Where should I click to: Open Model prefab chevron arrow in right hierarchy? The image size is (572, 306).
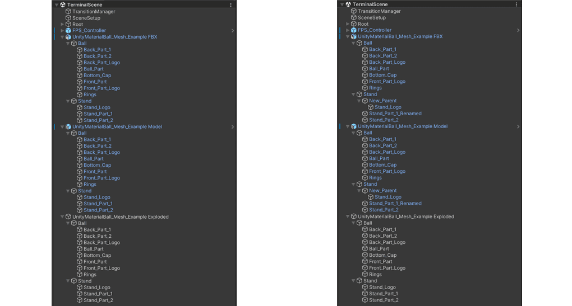518,126
